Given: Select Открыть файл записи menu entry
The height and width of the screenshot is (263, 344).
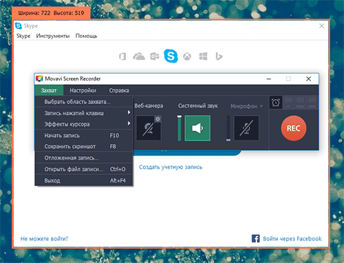Looking at the screenshot, I should point(84,169).
